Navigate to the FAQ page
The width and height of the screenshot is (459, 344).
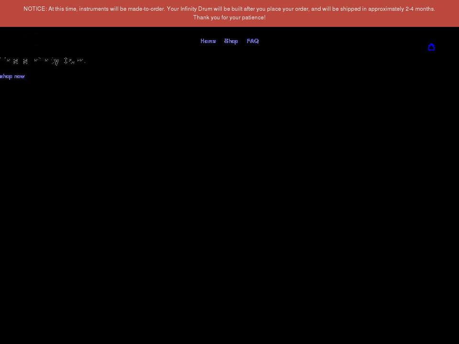tap(252, 41)
